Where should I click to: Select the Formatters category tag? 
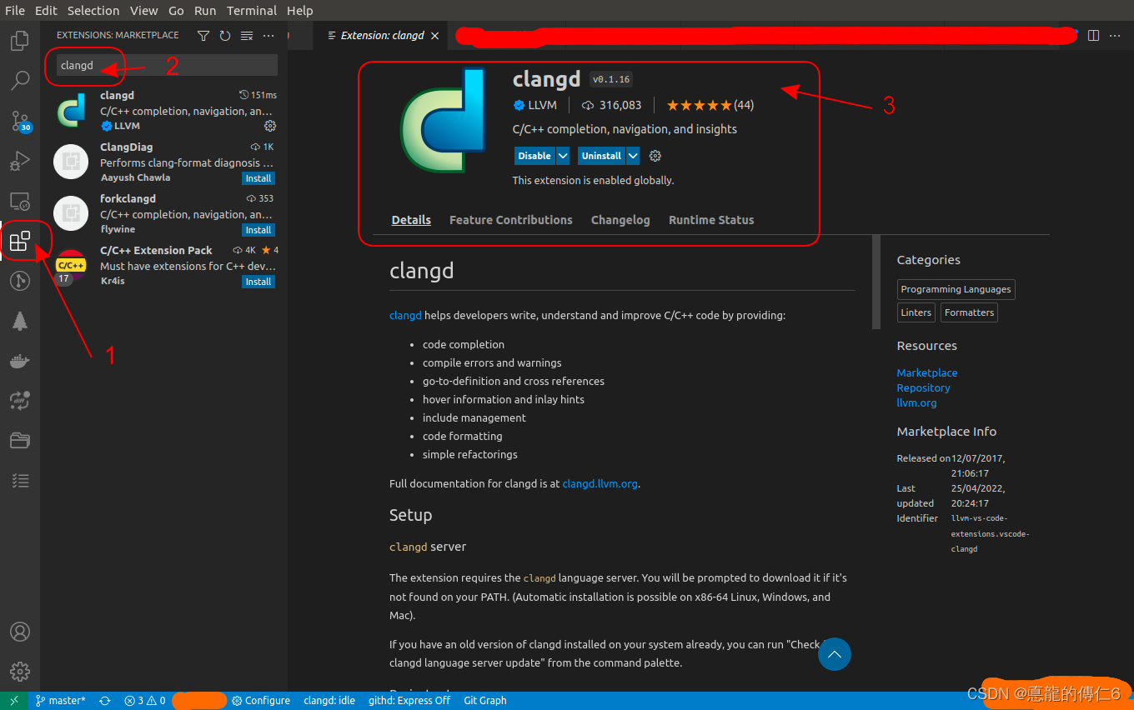970,312
